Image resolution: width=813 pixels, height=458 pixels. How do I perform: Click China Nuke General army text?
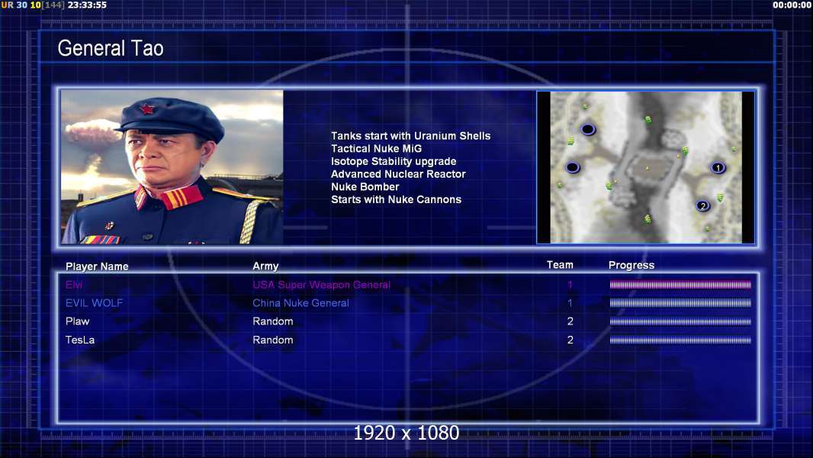300,303
